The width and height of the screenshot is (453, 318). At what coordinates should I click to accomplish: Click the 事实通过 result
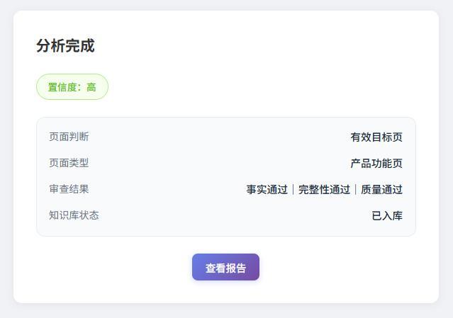coord(267,190)
